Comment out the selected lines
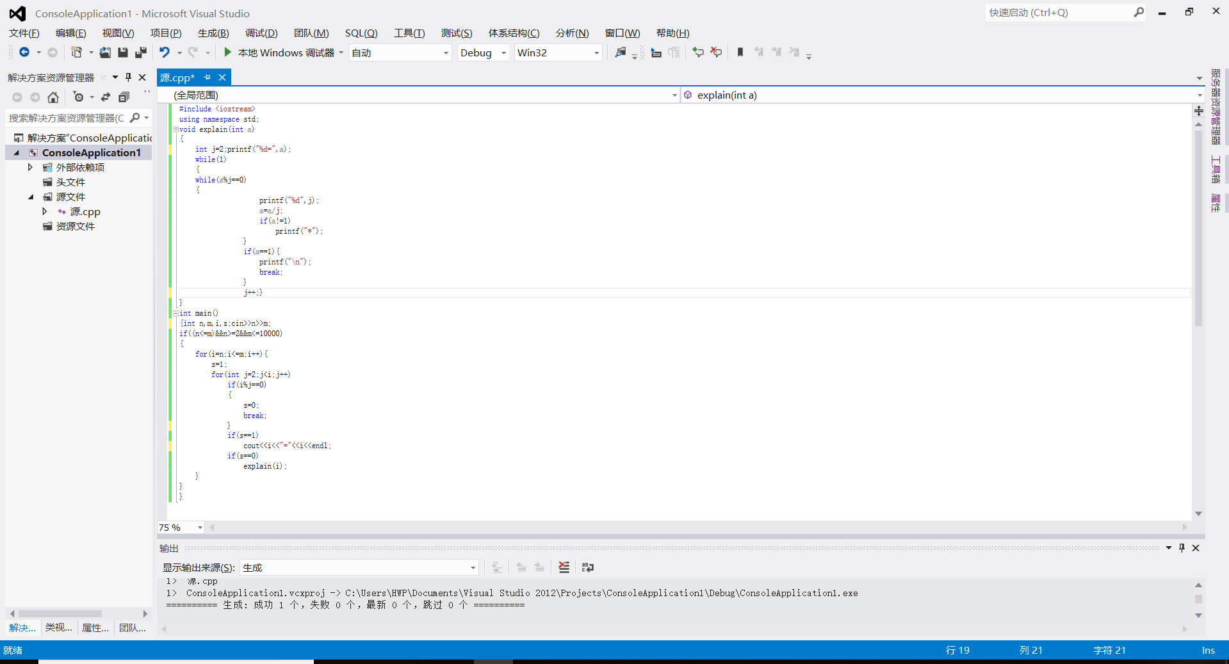This screenshot has height=664, width=1229. point(698,53)
